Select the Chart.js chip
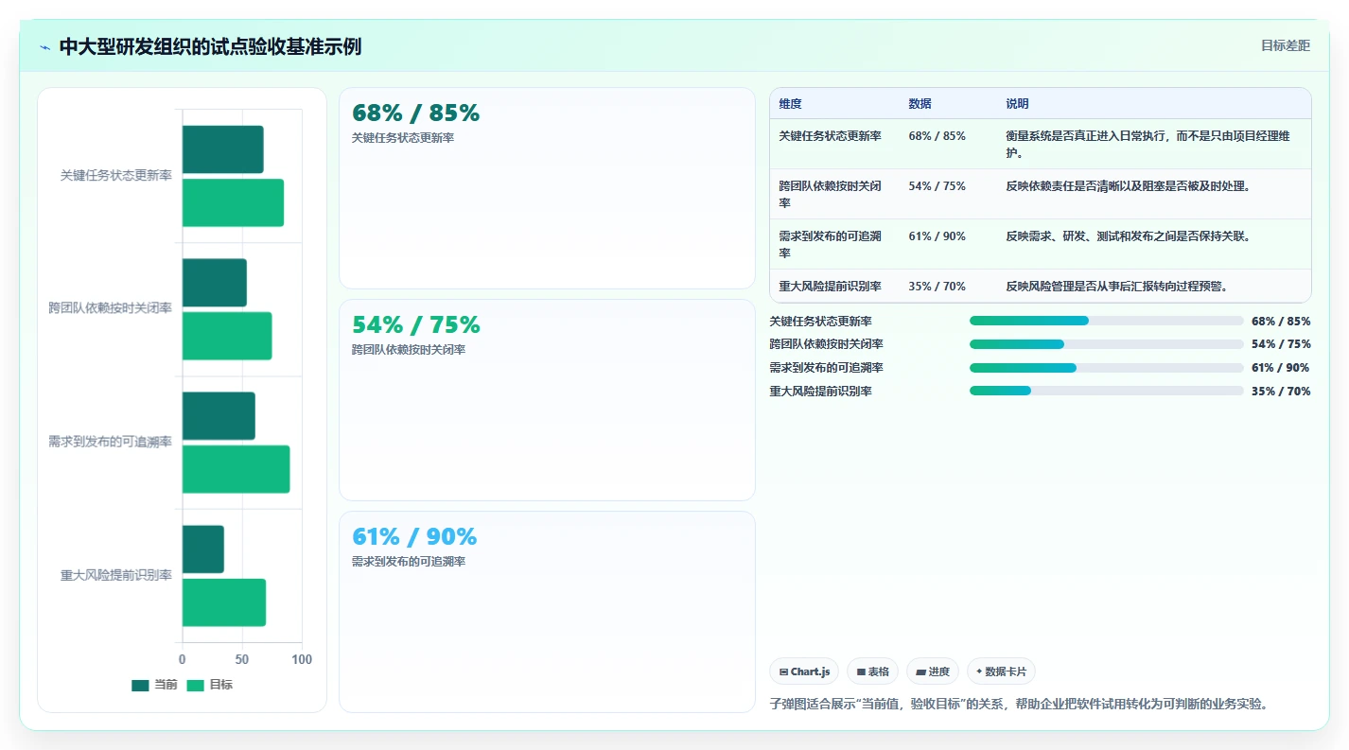Viewport: 1349px width, 750px height. point(804,672)
